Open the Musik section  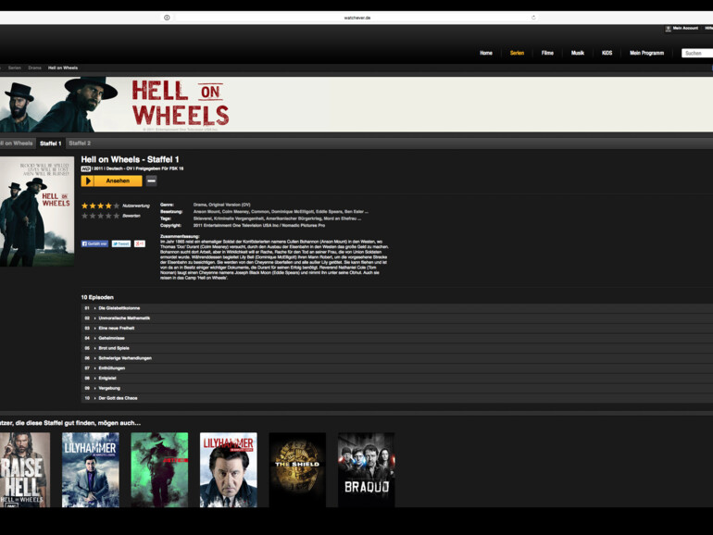(x=578, y=53)
